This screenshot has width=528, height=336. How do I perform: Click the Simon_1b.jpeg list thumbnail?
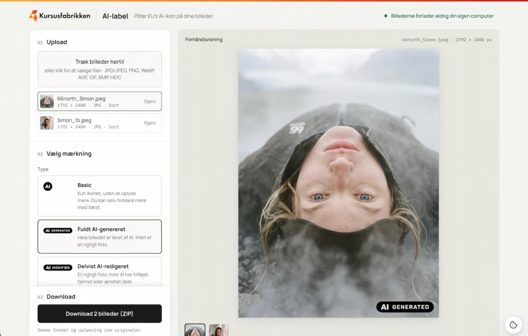(x=47, y=123)
